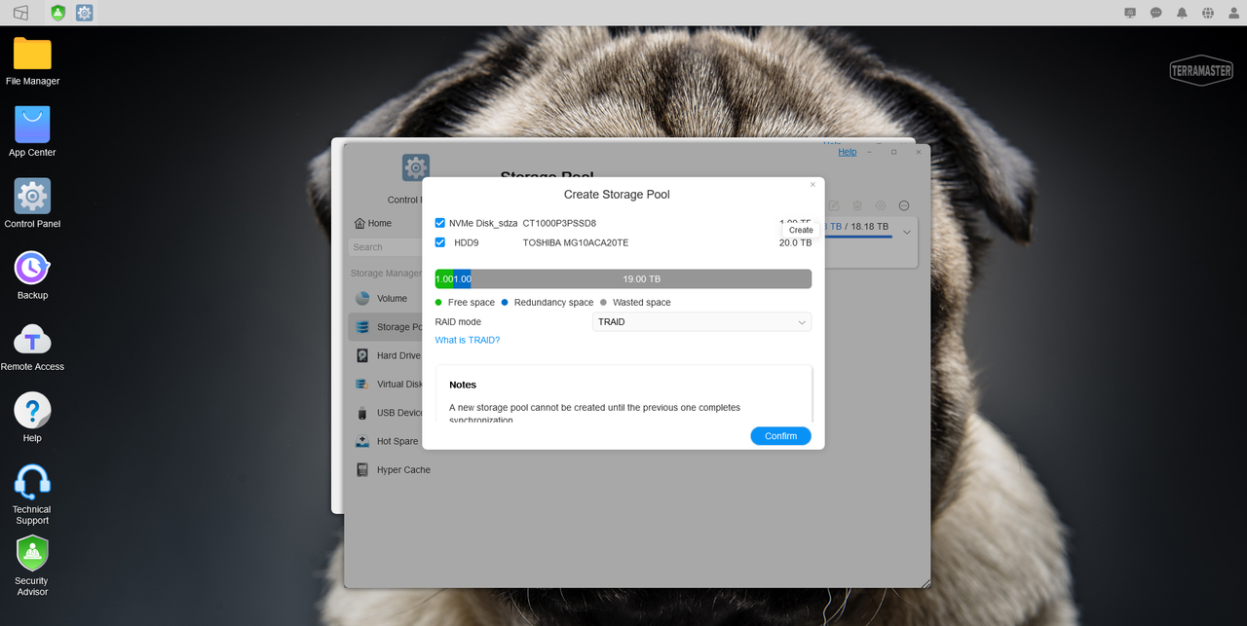
Task: Uncheck NVMe Disk_sdza checkbox
Action: click(x=440, y=223)
